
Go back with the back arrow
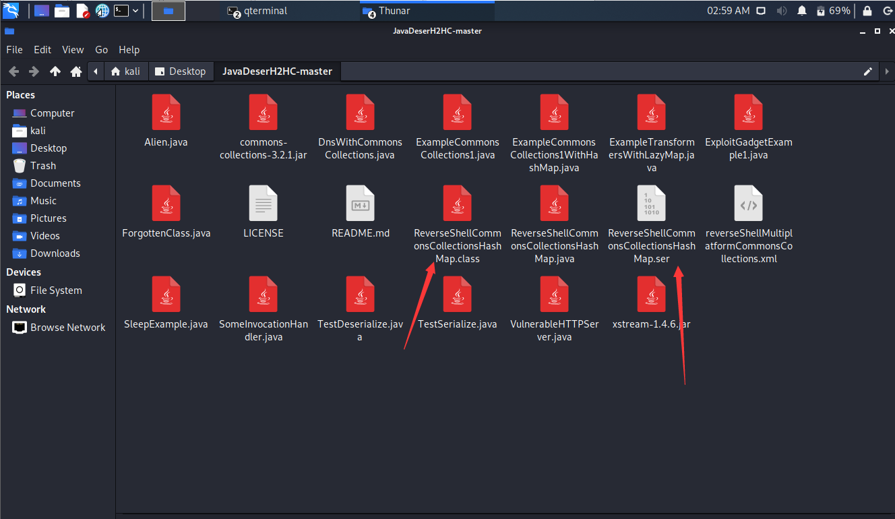tap(13, 71)
